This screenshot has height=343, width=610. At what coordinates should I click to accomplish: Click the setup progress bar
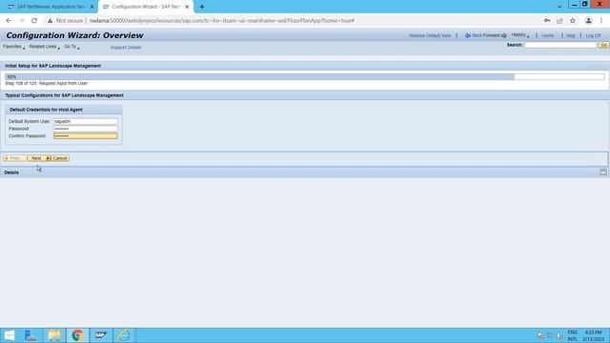click(x=305, y=77)
